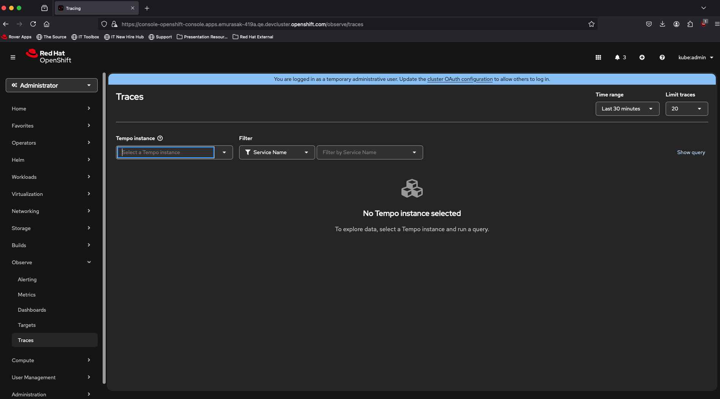Go back to the previous page
The width and height of the screenshot is (720, 399).
[6, 24]
